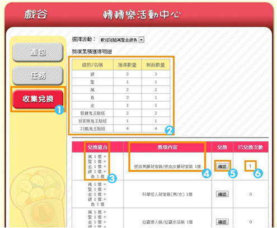Expand the 選擇活動 dropdown arrow
This screenshot has height=228, width=277.
[142, 40]
